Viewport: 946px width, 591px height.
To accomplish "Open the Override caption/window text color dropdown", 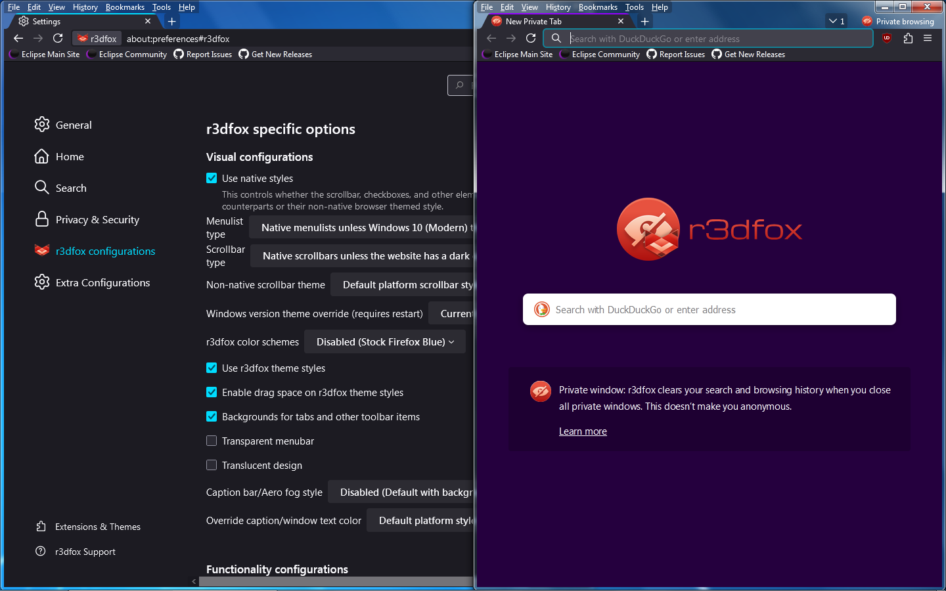I will [420, 521].
